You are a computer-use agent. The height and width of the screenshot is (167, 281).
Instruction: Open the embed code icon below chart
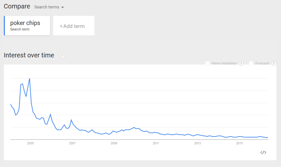click(263, 152)
